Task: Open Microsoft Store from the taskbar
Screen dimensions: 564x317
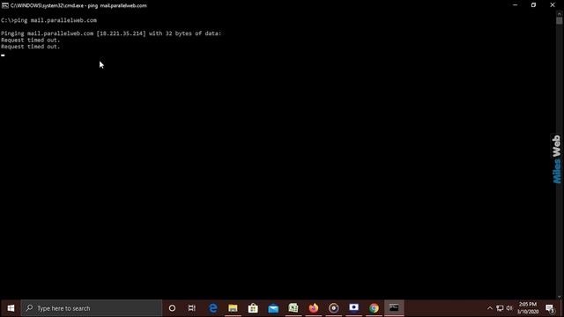Action: 253,308
